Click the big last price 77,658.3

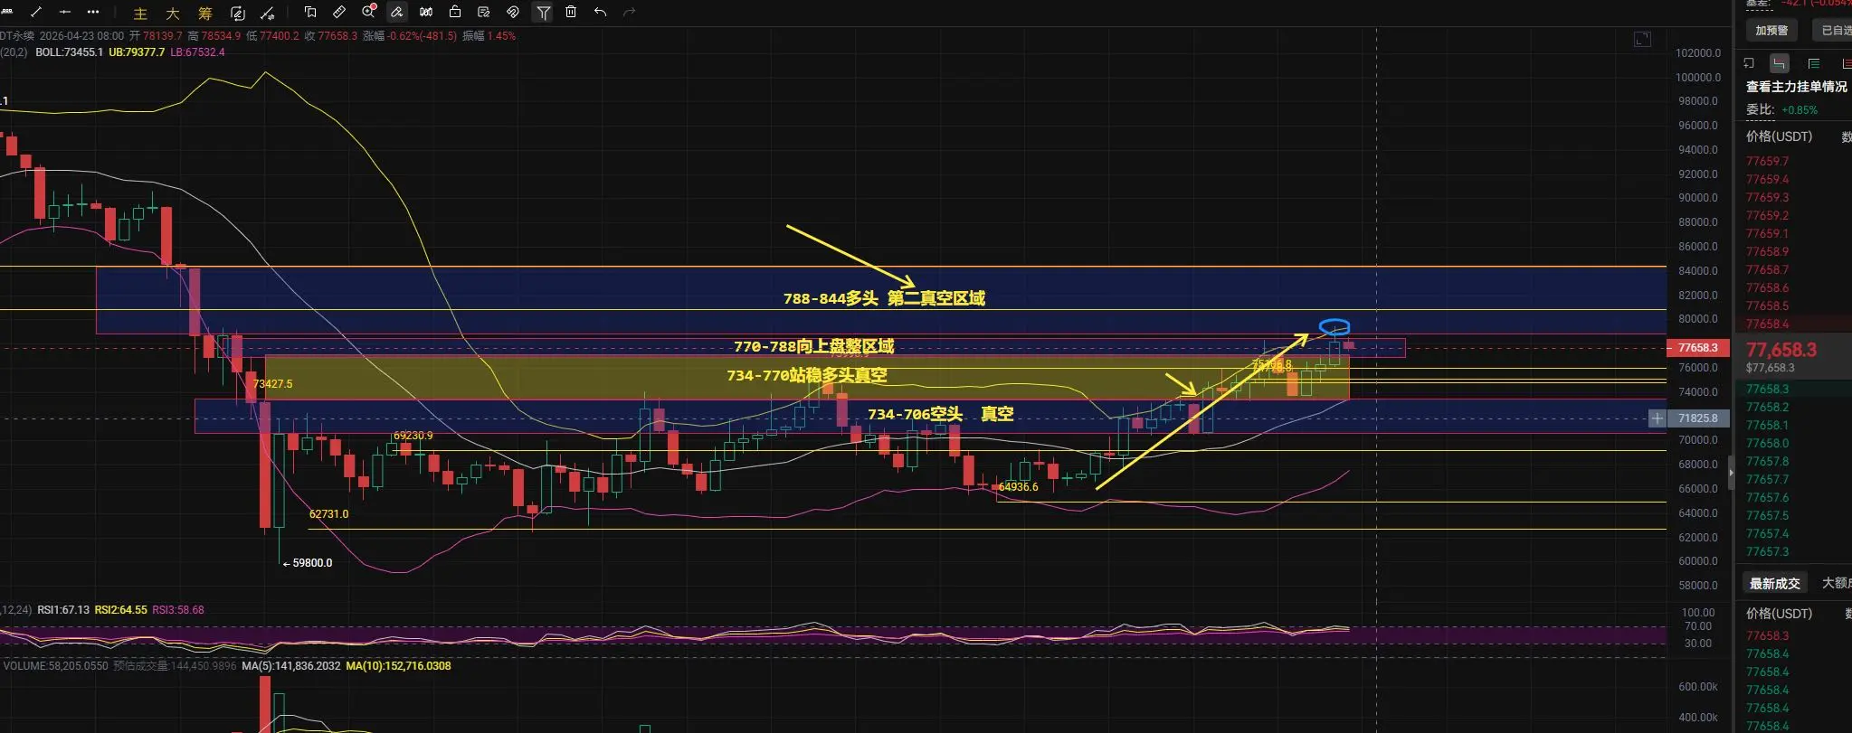point(1781,350)
